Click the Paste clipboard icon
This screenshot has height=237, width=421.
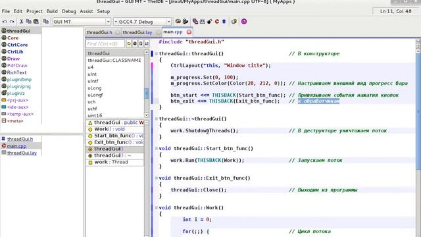click(x=36, y=22)
